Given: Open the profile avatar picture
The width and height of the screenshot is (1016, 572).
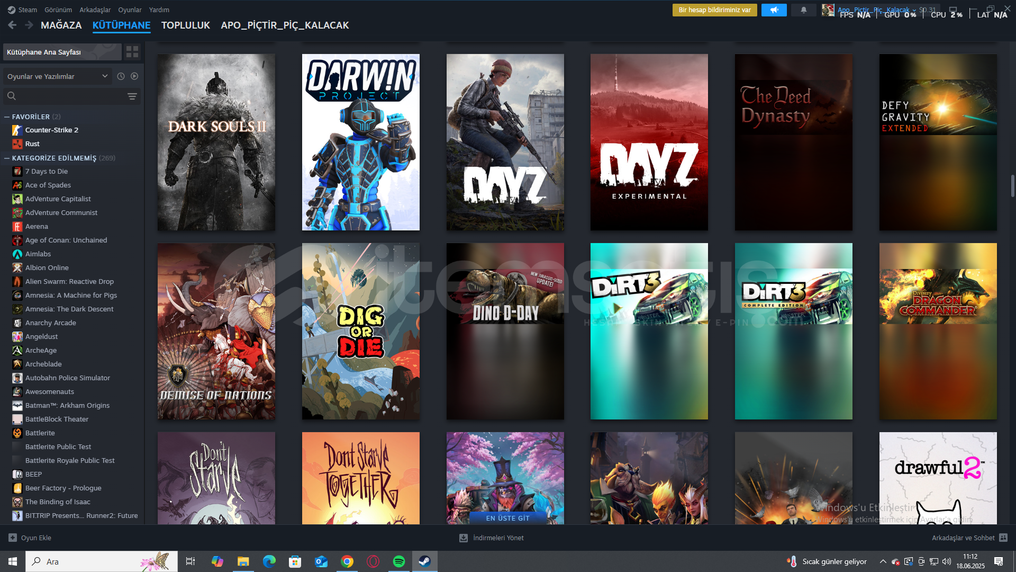Looking at the screenshot, I should tap(828, 10).
